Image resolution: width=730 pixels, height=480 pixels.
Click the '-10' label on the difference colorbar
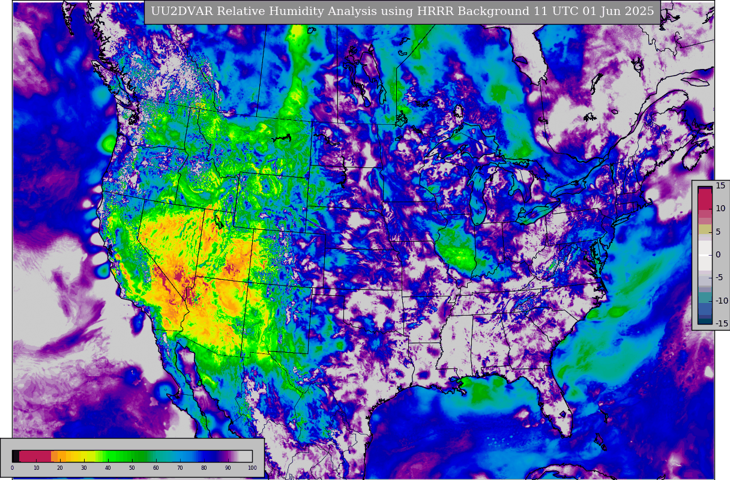coord(721,301)
